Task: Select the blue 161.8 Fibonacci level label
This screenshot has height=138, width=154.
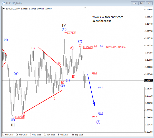Action: tap(101, 113)
